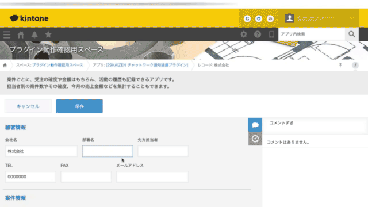Image resolution: width=368 pixels, height=207 pixels.
Task: Open the プラグイン動作確認用スペース breadcrumb link
Action: pos(57,65)
